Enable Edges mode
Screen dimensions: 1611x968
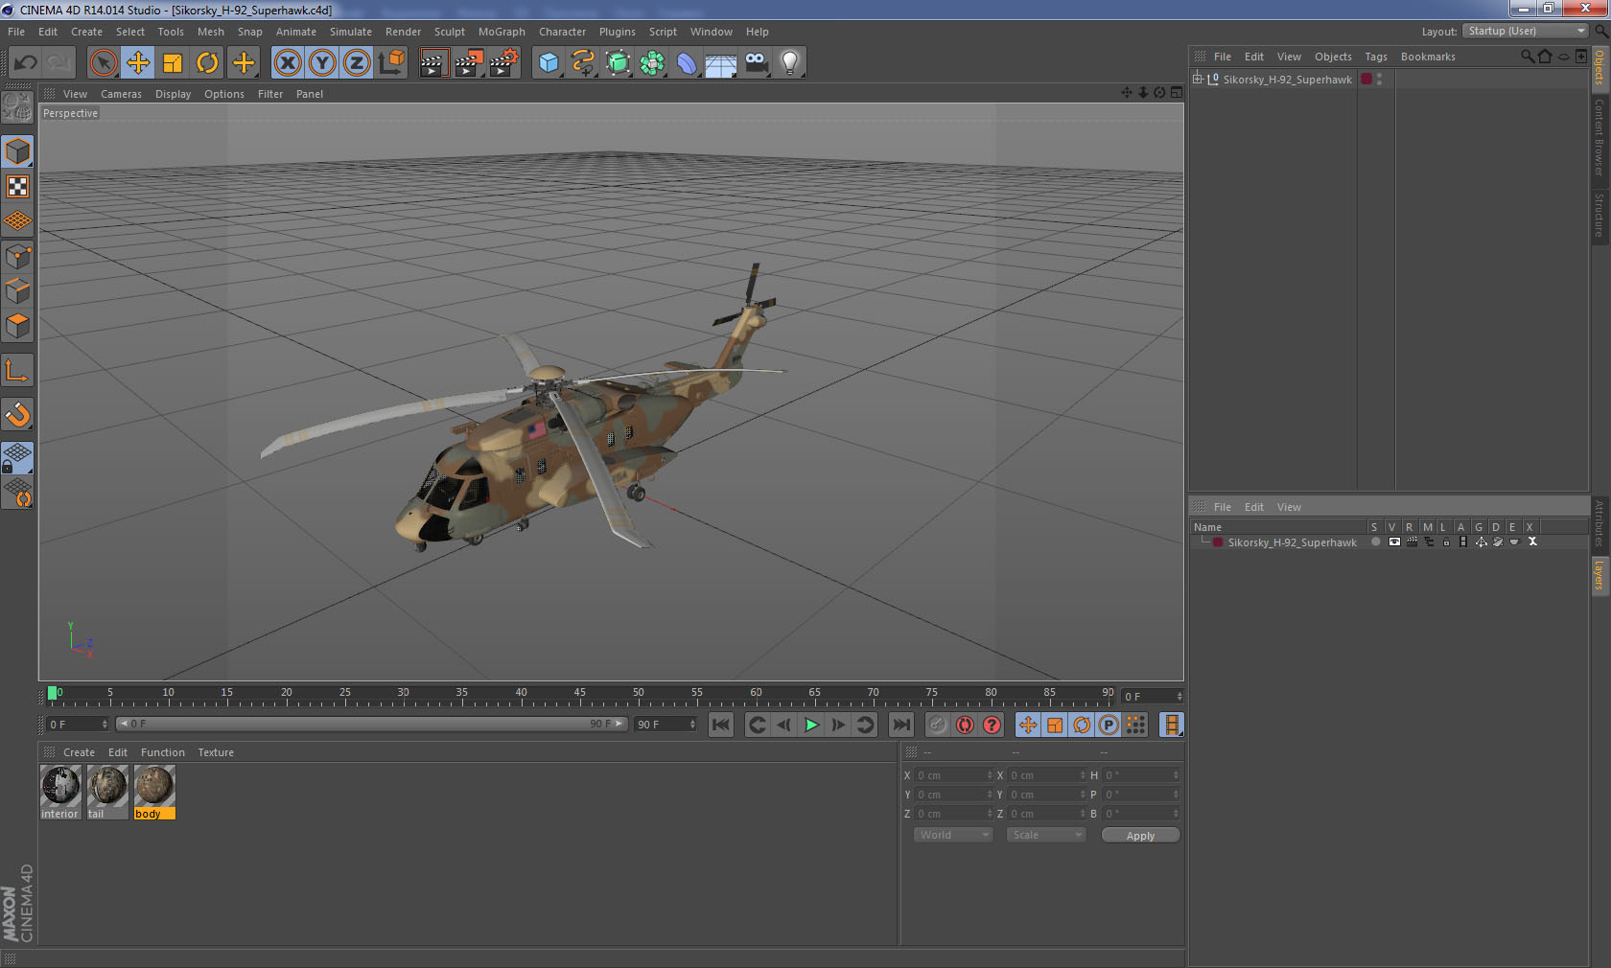[x=17, y=290]
